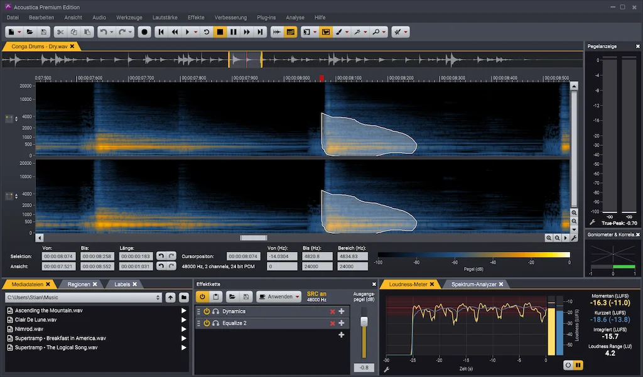Switch to waveform view icon

click(277, 32)
